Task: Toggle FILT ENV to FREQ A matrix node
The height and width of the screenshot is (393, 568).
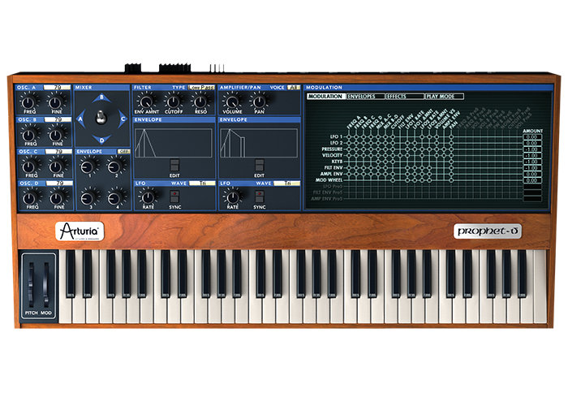Action: [x=349, y=168]
